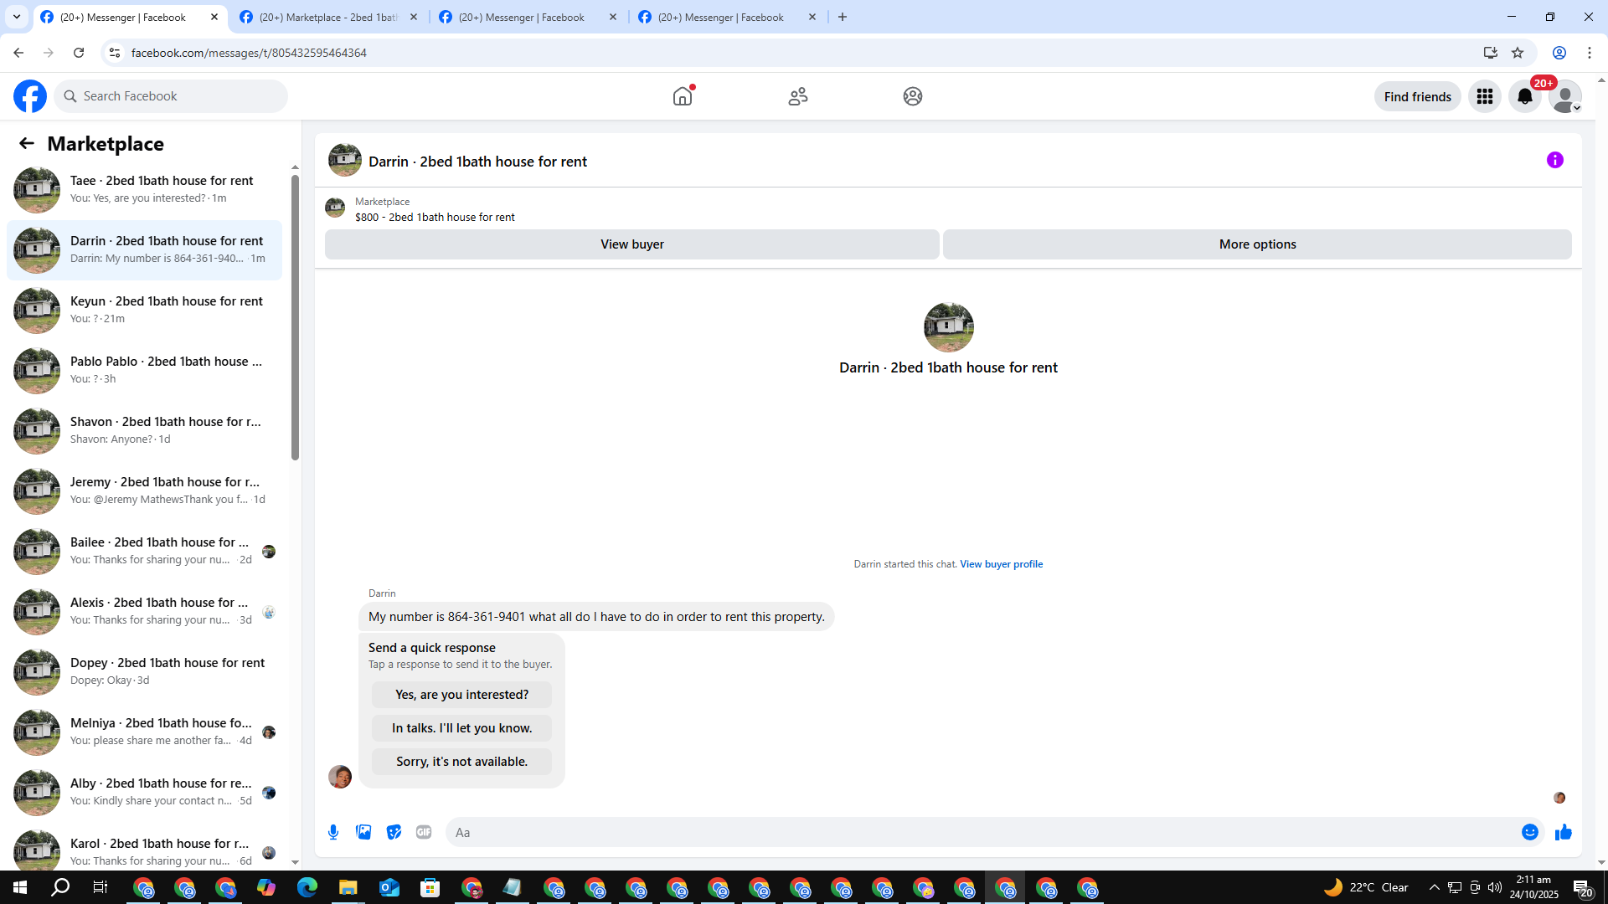1608x904 pixels.
Task: Show hidden system tray icons
Action: tap(1435, 887)
